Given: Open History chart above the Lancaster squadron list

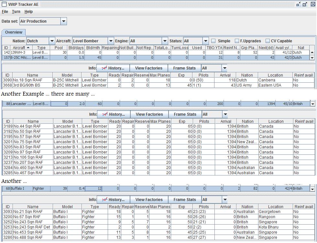Looking at the screenshot, I should (114, 114).
